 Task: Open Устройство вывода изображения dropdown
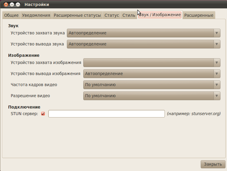tap(152, 74)
